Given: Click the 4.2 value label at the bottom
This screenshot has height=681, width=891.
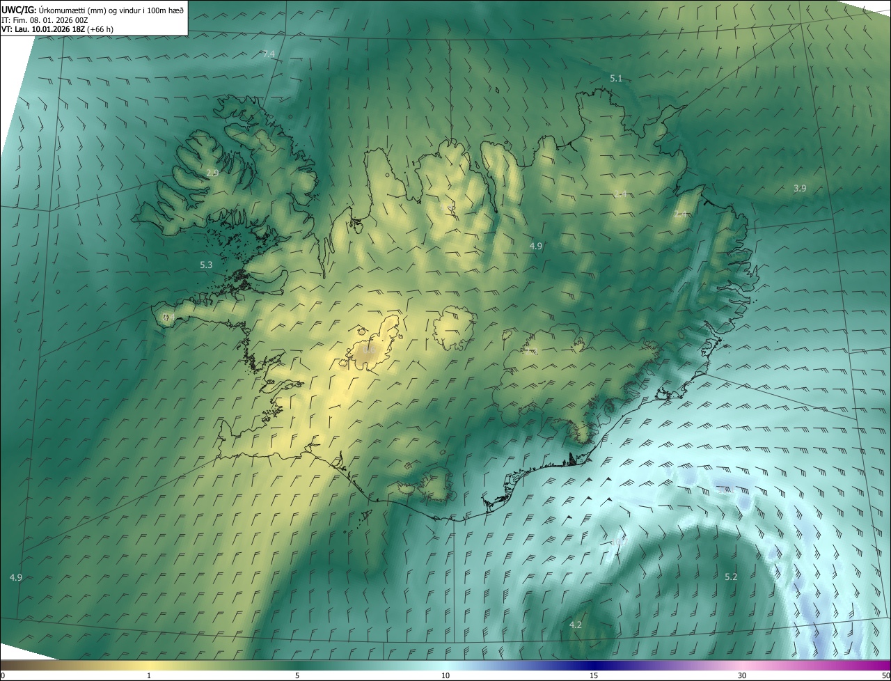Looking at the screenshot, I should [x=576, y=625].
